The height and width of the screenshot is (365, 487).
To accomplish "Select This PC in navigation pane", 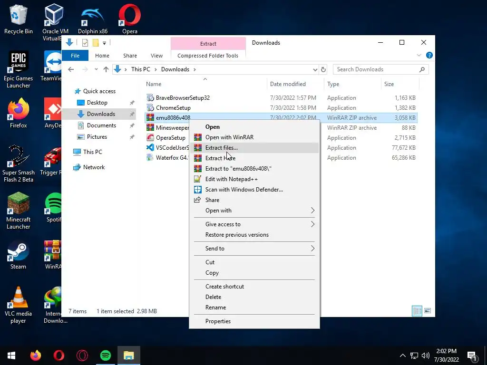I will 93,152.
